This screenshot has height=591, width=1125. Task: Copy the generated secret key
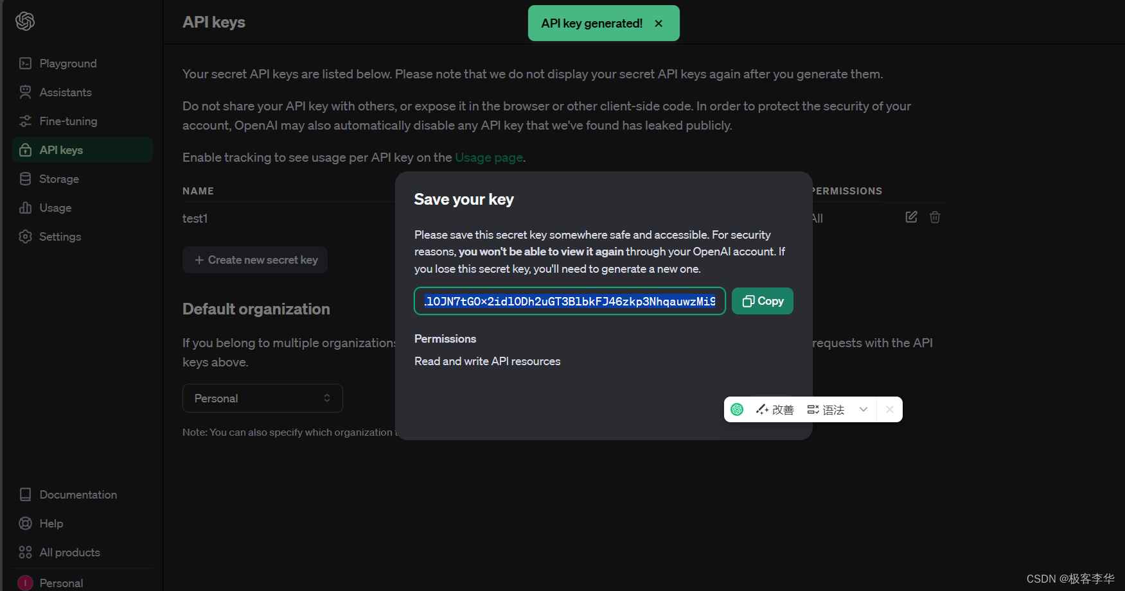(763, 301)
